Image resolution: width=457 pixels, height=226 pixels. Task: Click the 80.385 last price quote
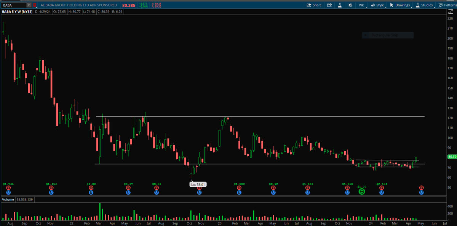tap(129, 5)
